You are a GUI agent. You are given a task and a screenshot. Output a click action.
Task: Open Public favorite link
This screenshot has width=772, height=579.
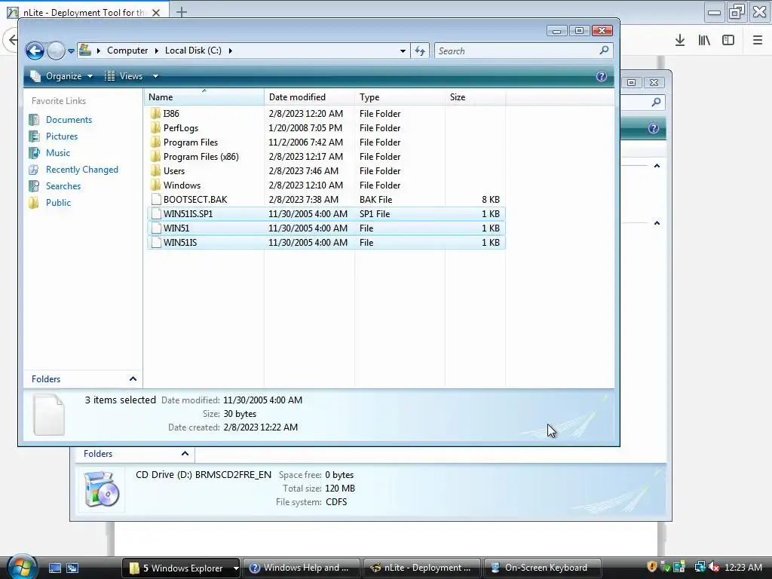(x=58, y=202)
